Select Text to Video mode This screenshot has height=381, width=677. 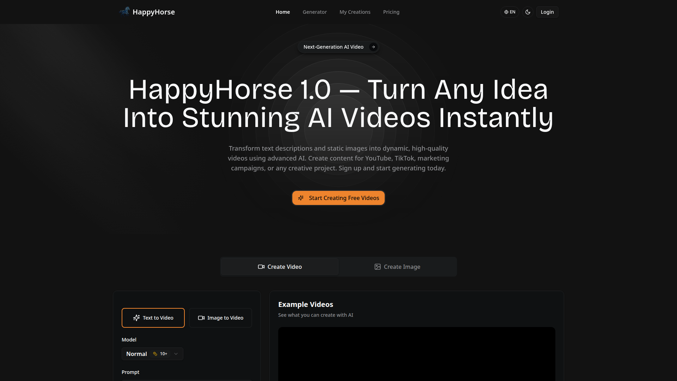pos(153,318)
